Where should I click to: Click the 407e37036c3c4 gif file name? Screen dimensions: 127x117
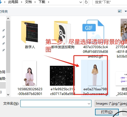(95, 52)
